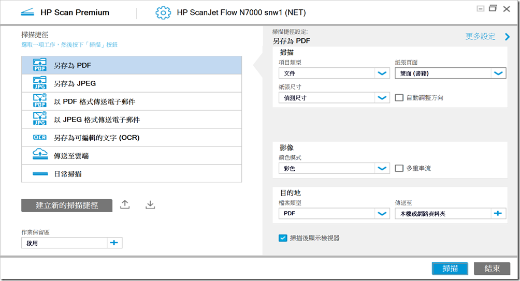Open the 顏色模式 dropdown
520x281 pixels.
(382, 168)
